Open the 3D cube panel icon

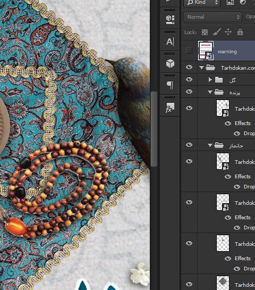170,64
